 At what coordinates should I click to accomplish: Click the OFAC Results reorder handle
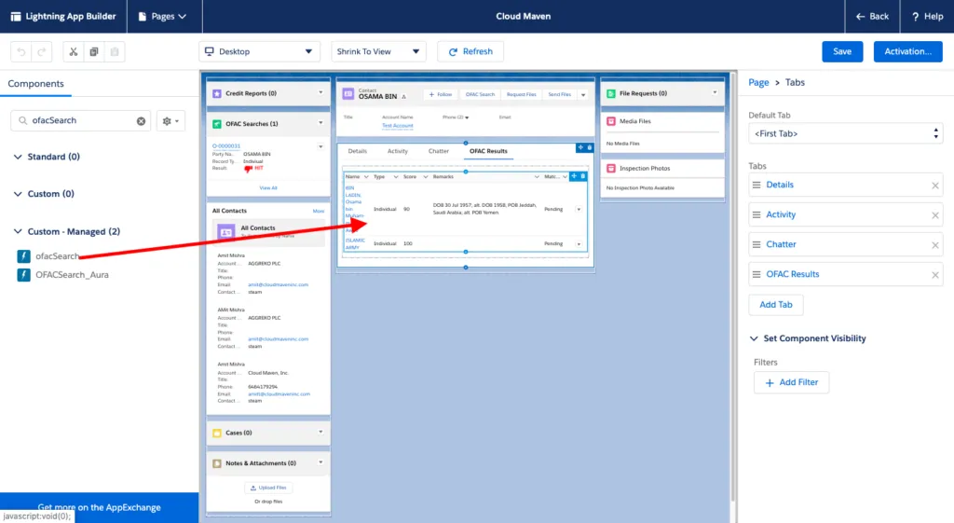[756, 275]
